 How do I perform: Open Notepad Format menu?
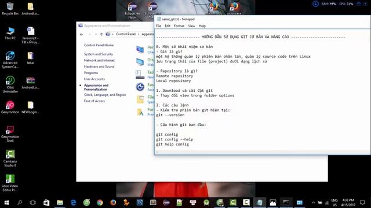coord(179,26)
